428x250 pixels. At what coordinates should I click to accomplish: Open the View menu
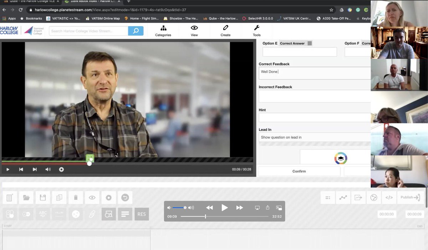[194, 31]
